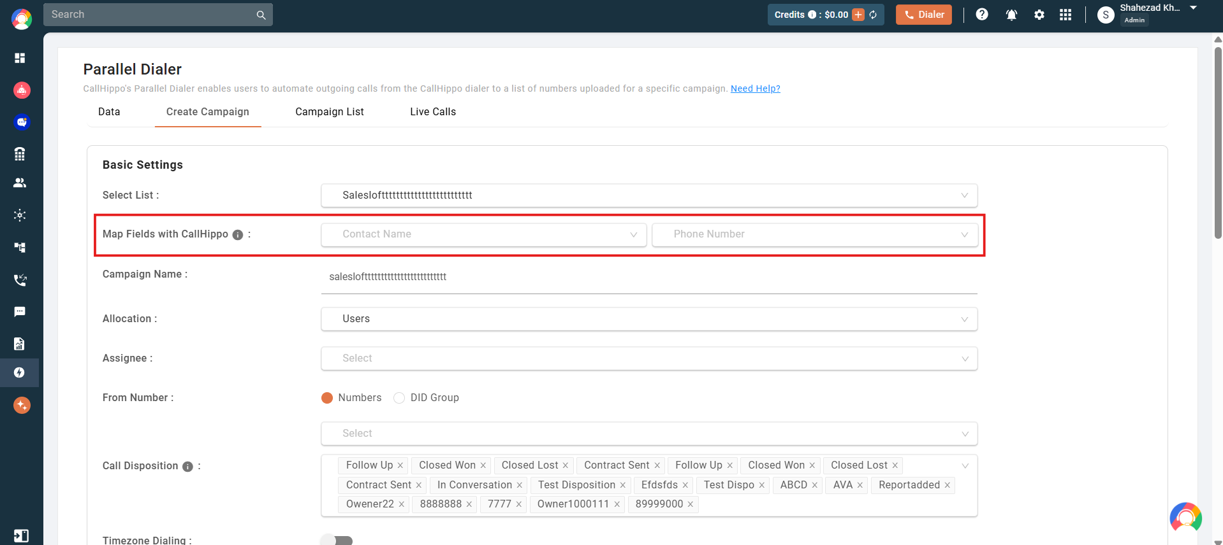Open the Select List dropdown

click(x=649, y=195)
